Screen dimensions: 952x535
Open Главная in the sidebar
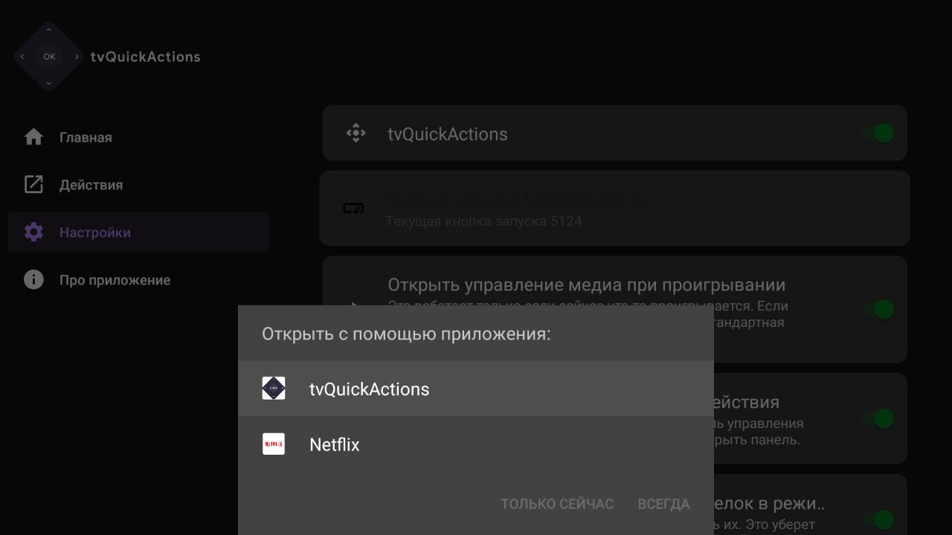click(x=138, y=137)
